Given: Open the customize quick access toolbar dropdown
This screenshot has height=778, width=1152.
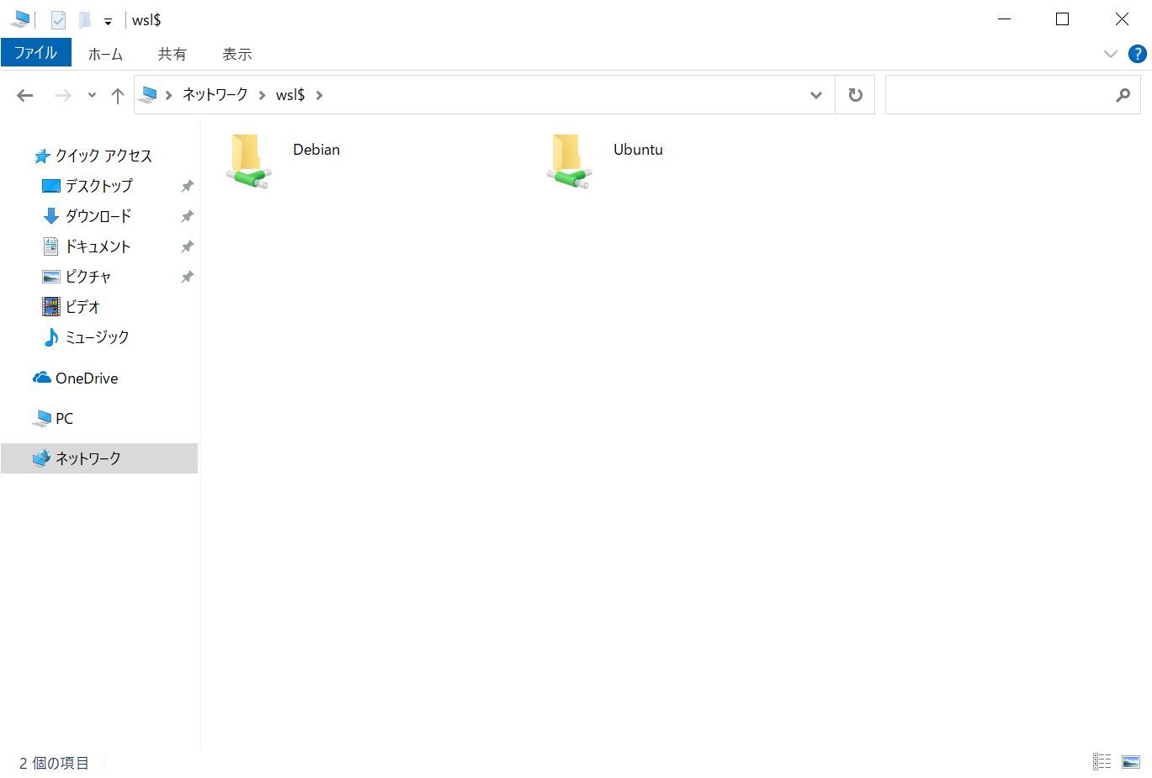Looking at the screenshot, I should 108,21.
